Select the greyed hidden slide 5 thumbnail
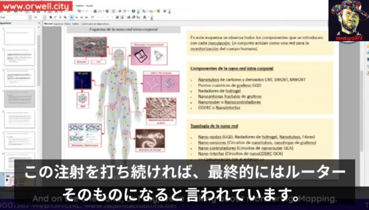 [x=20, y=99]
